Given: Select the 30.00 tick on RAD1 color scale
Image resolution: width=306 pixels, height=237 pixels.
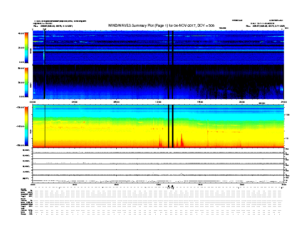Looking at the screenshot, I should coord(21,82).
